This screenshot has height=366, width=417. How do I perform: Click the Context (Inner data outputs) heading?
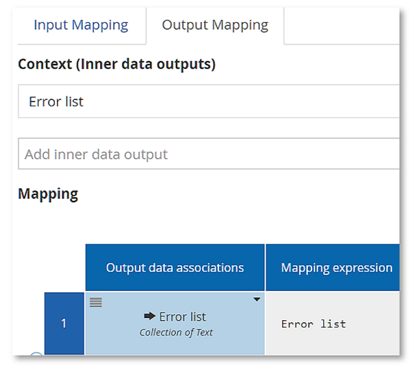click(117, 65)
